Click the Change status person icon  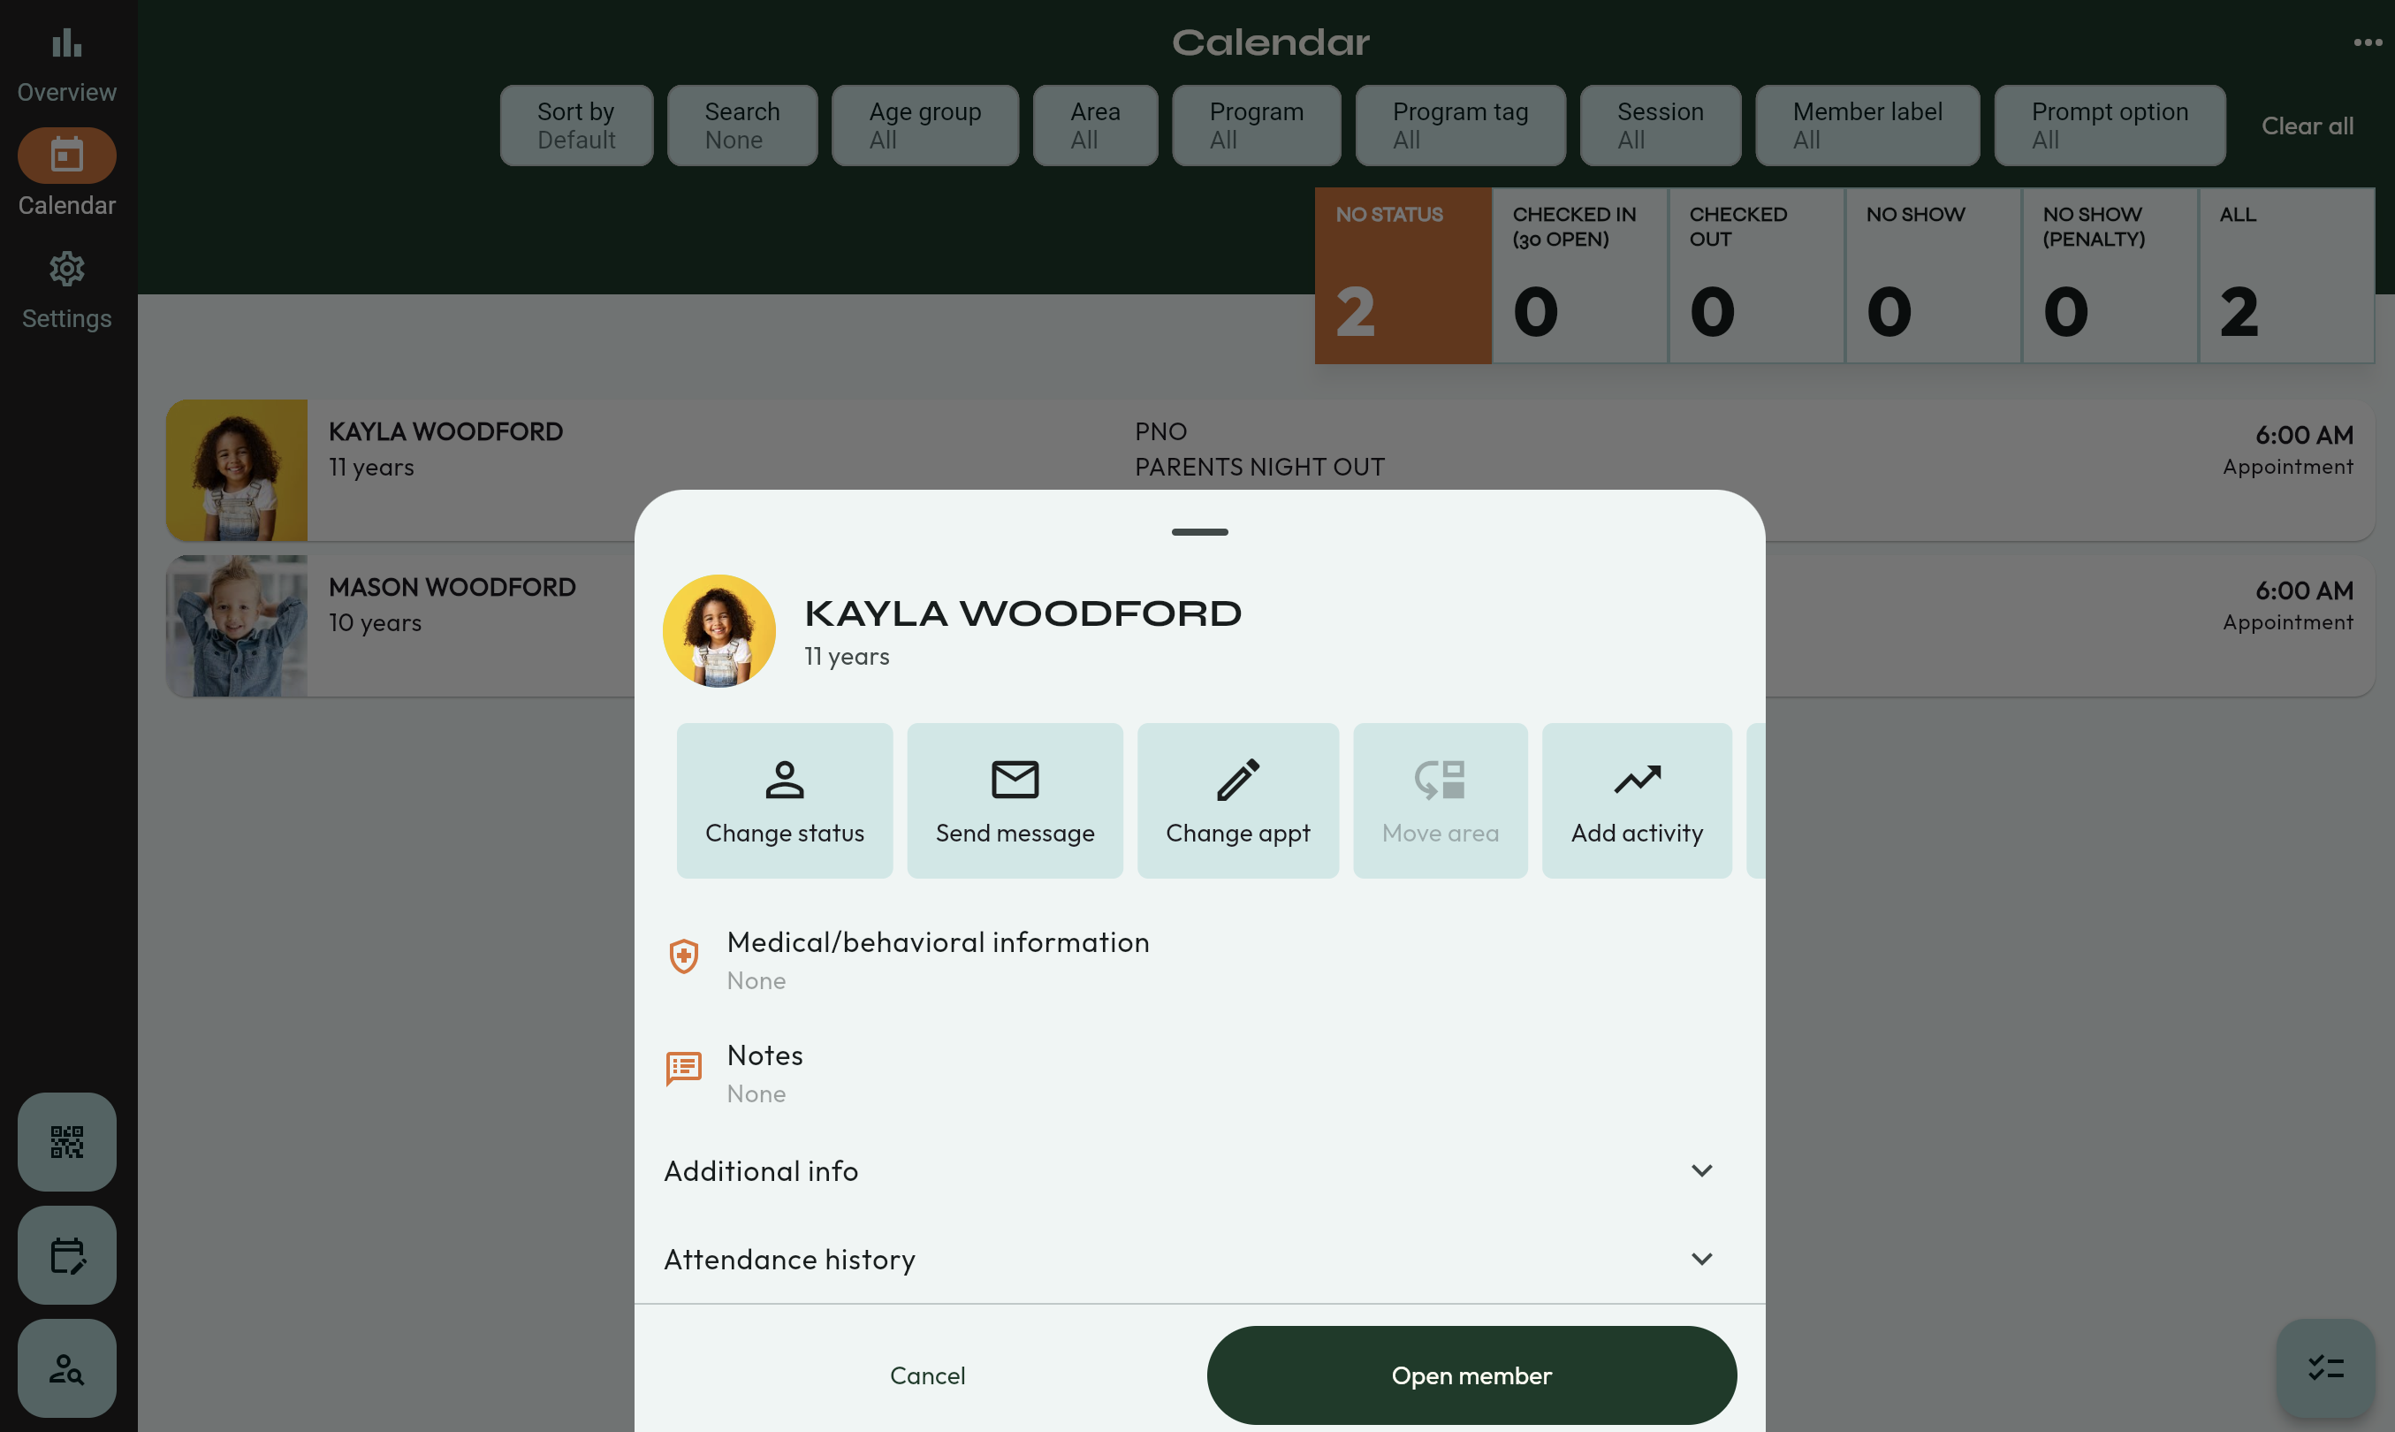[x=784, y=780]
